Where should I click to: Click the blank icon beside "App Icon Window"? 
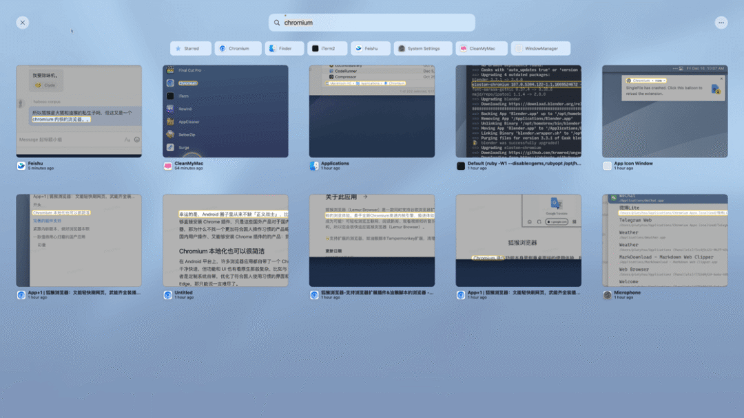pyautogui.click(x=607, y=166)
